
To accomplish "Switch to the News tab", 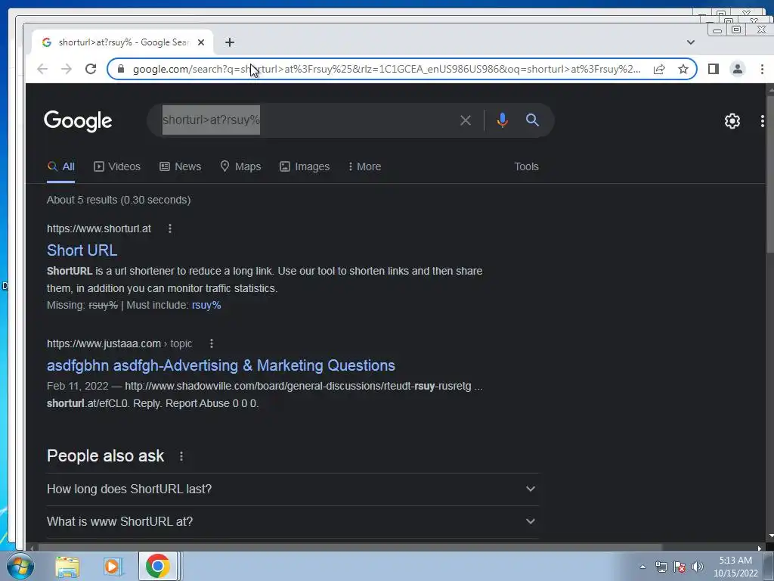I will click(x=180, y=166).
